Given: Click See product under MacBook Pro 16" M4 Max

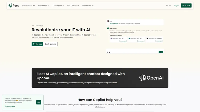Looking at the screenshot, I should coord(159,41).
